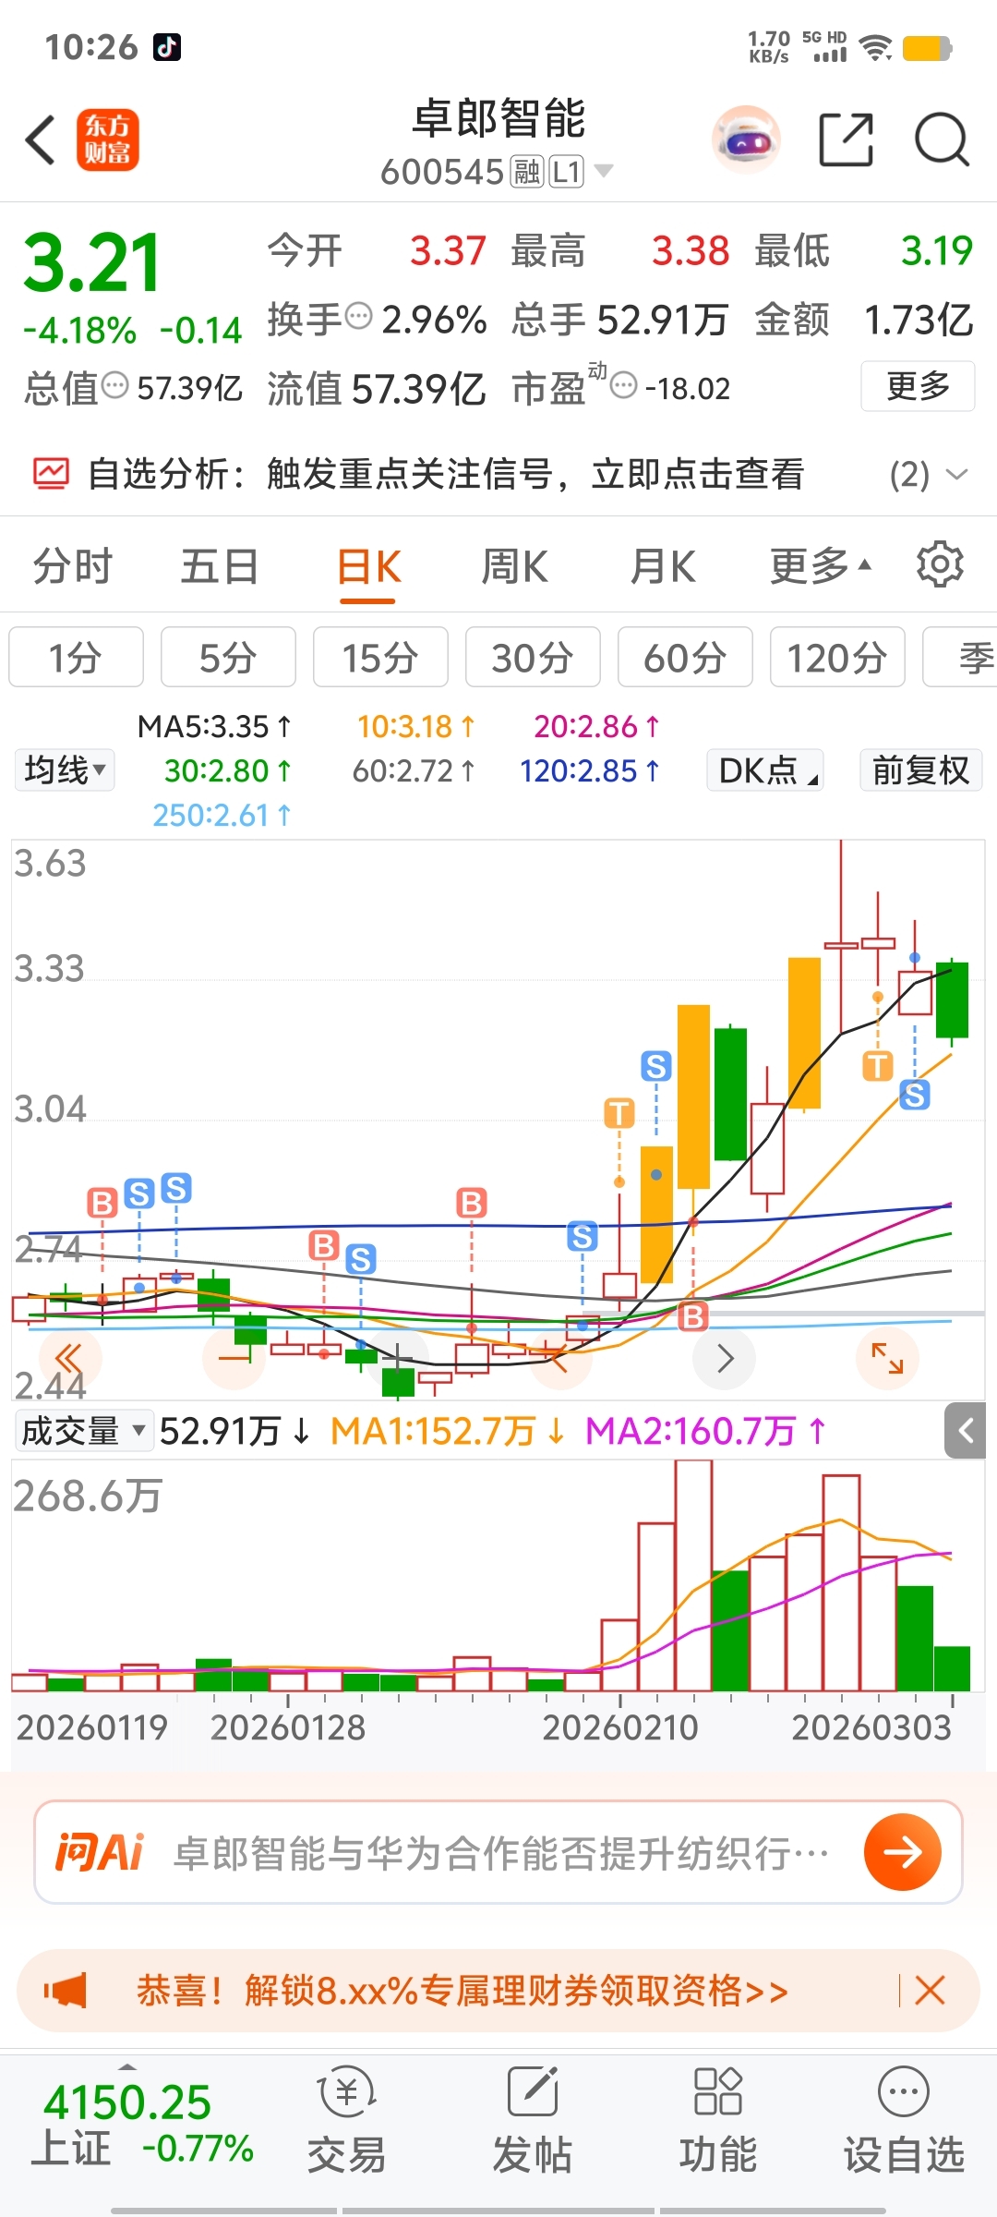Tap 120:2.85 moving average value
The width and height of the screenshot is (997, 2217).
pos(590,770)
